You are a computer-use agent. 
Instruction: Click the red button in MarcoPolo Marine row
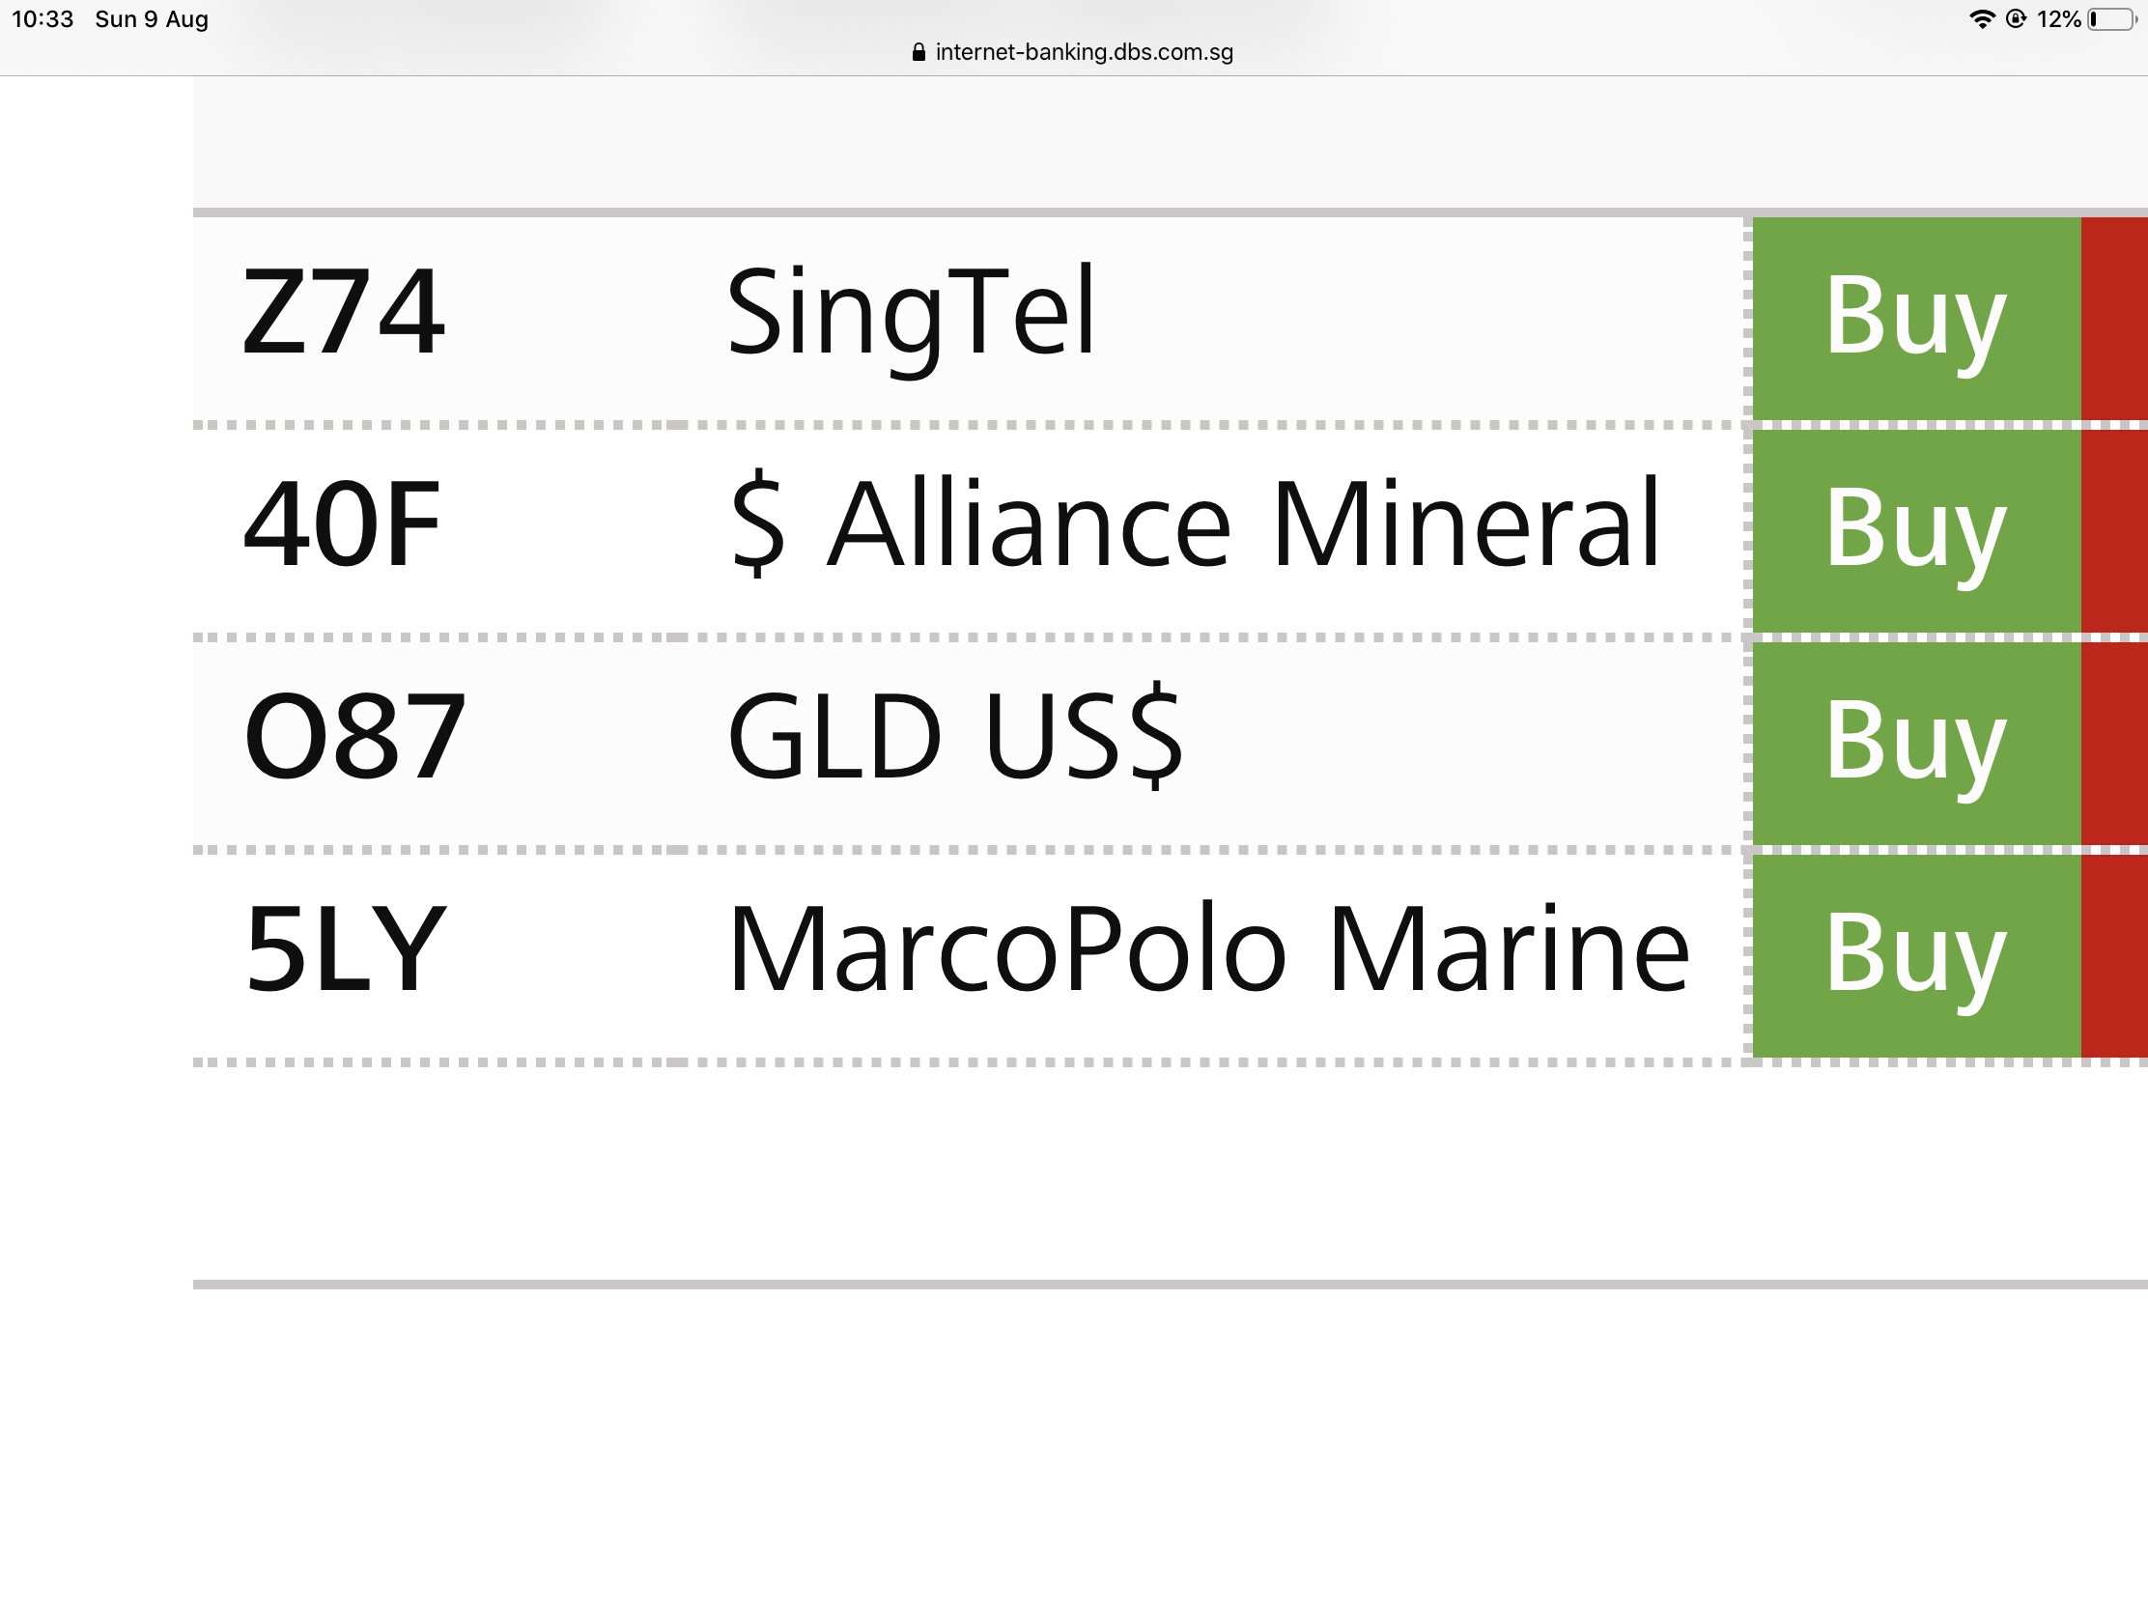pyautogui.click(x=2114, y=956)
